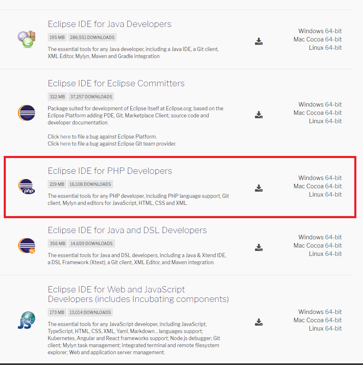Image resolution: width=363 pixels, height=365 pixels.
Task: Click the Eclipse Committers package logo icon
Action: click(27, 113)
